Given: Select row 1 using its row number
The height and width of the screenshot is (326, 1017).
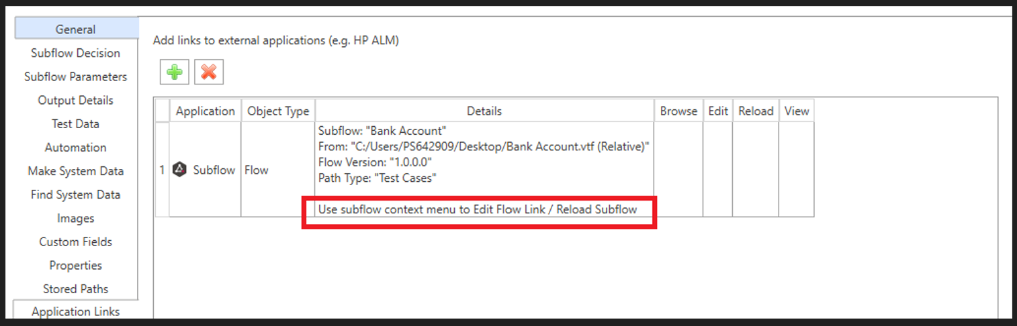Looking at the screenshot, I should (x=162, y=170).
